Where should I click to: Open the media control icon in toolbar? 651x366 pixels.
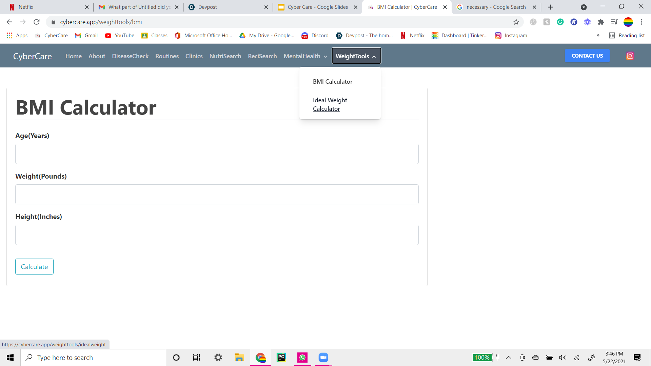click(614, 22)
